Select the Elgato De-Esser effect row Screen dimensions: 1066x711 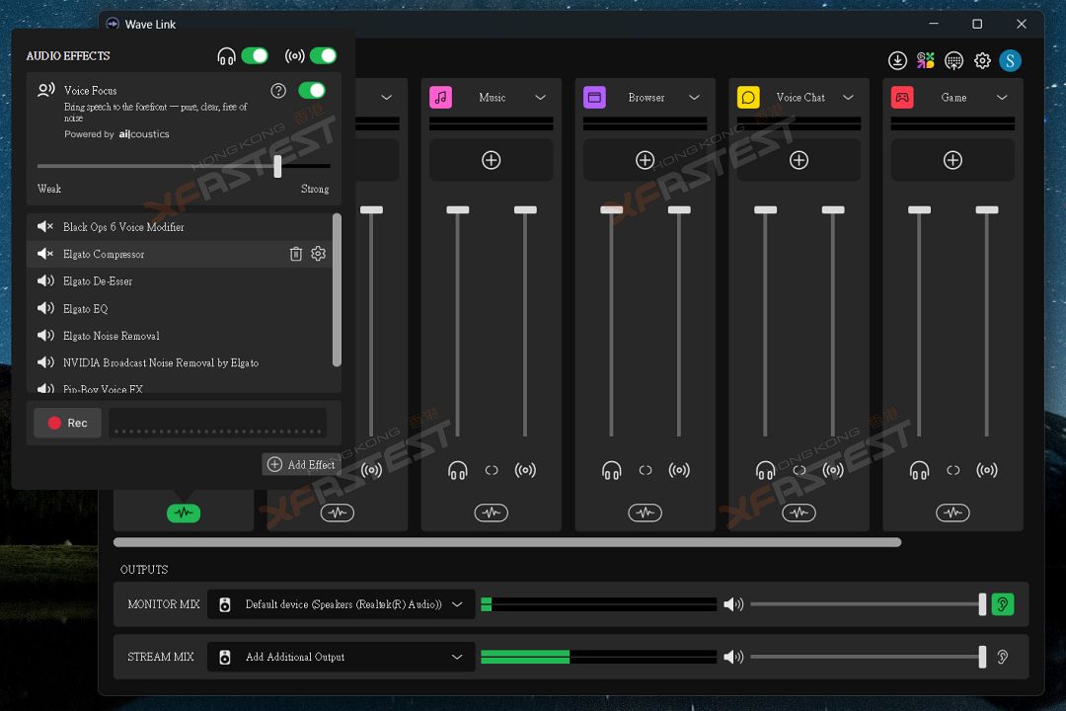(180, 281)
